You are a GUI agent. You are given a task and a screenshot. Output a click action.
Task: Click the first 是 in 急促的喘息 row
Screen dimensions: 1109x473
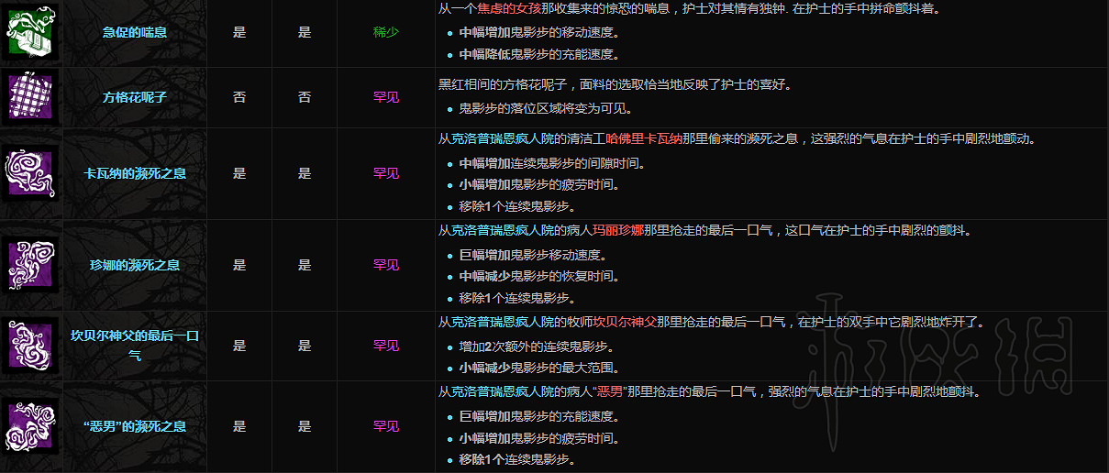239,32
